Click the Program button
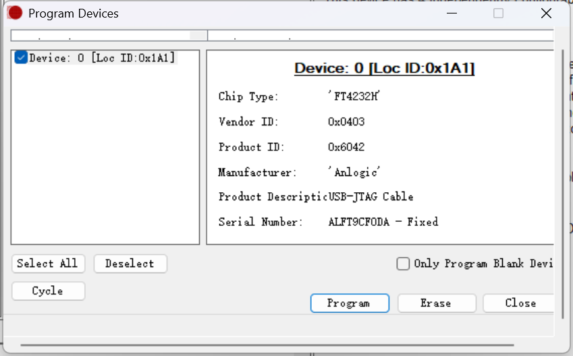Screen dimensions: 573x356 click(x=350, y=303)
